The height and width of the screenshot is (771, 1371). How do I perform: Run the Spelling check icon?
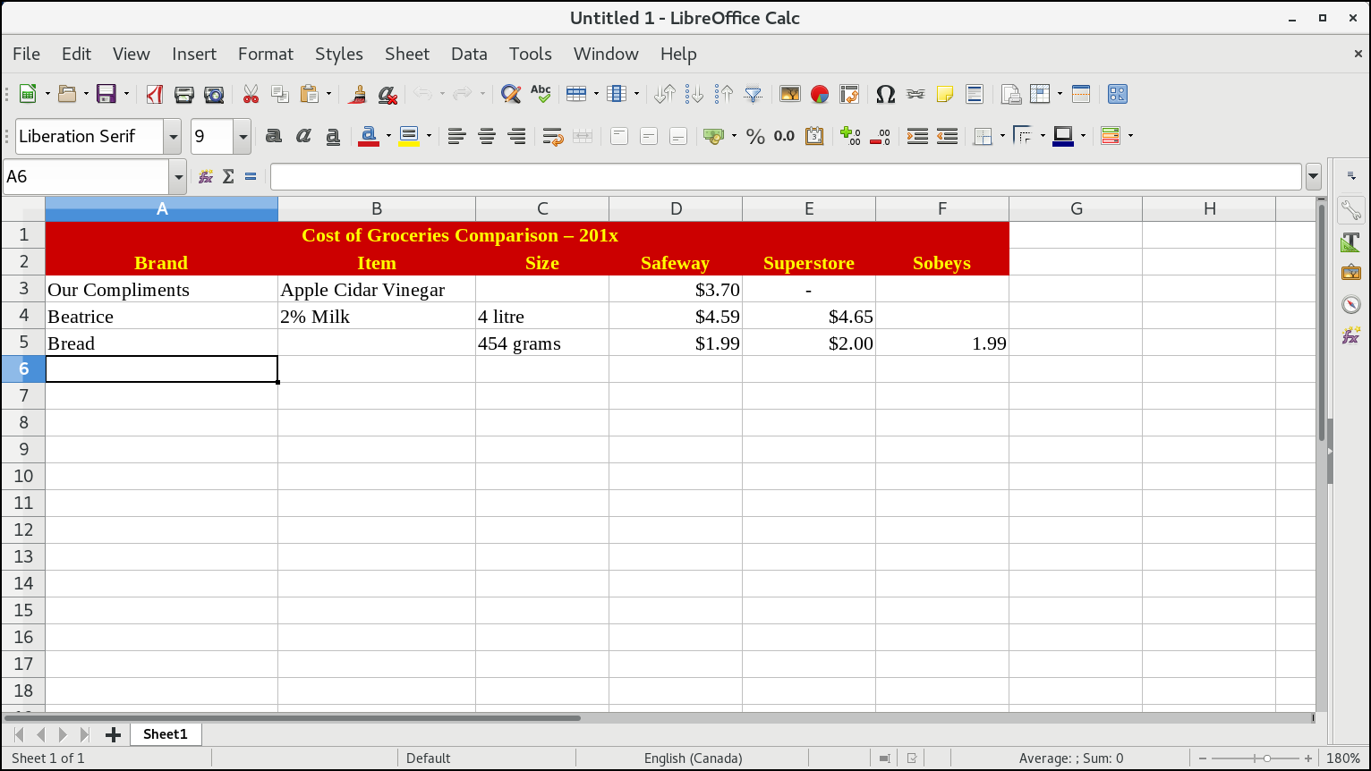tap(541, 94)
